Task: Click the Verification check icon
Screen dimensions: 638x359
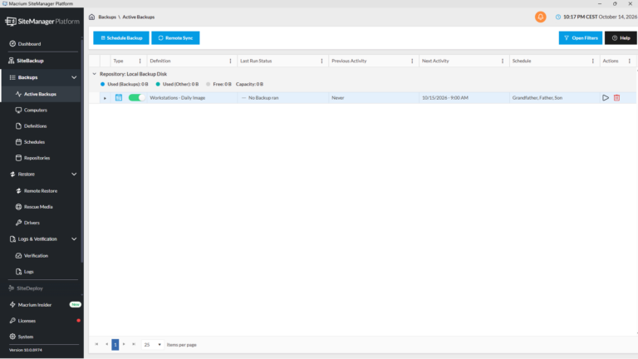Action: (x=18, y=256)
